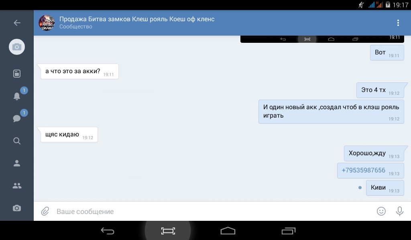Open the screenshot image attachment at top
Viewport: 411px width, 240px height.
coord(322,39)
